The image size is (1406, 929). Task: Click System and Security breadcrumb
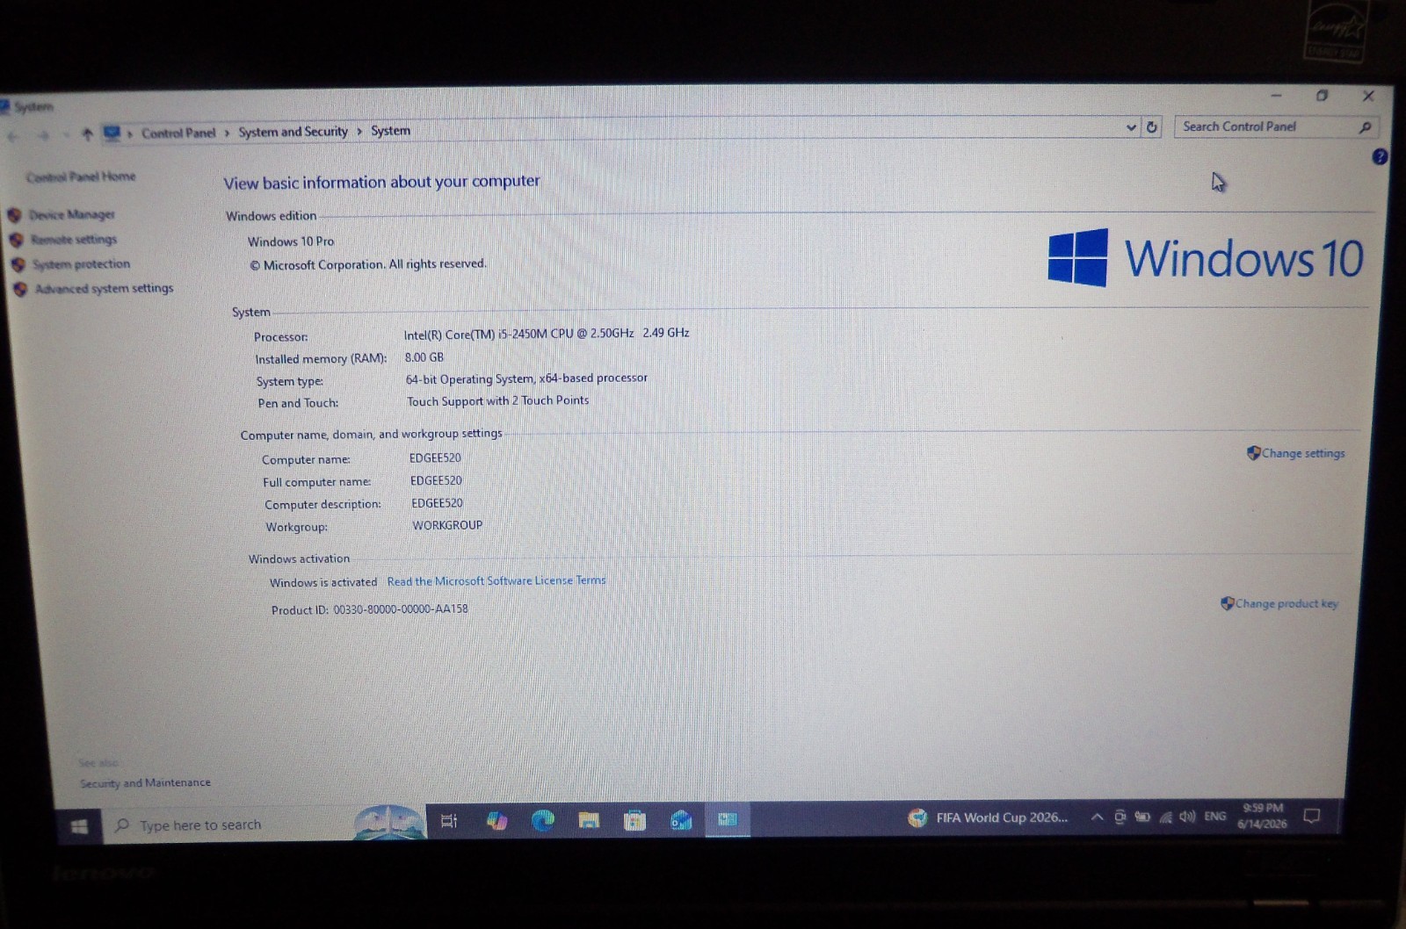pyautogui.click(x=293, y=132)
